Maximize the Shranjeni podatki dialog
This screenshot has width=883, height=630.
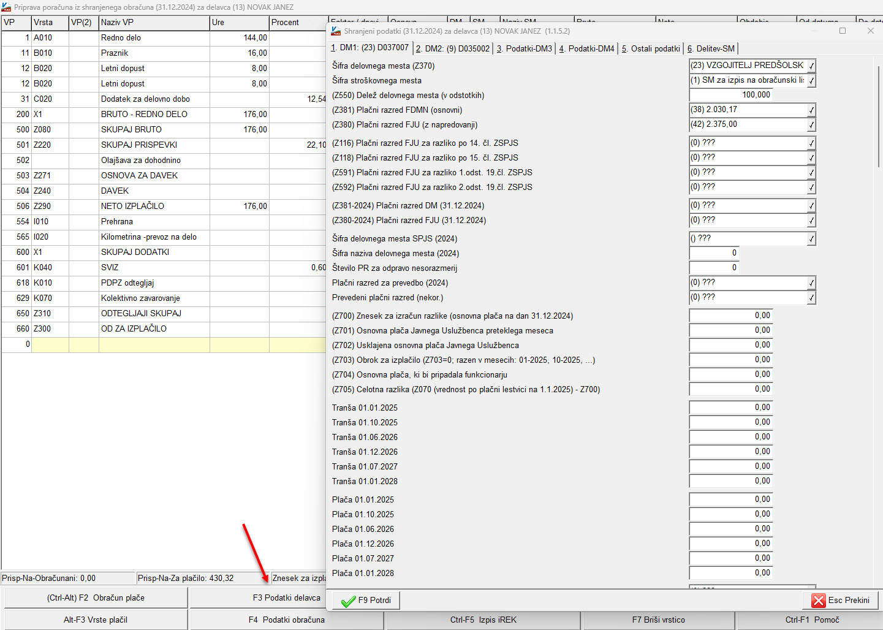[843, 31]
